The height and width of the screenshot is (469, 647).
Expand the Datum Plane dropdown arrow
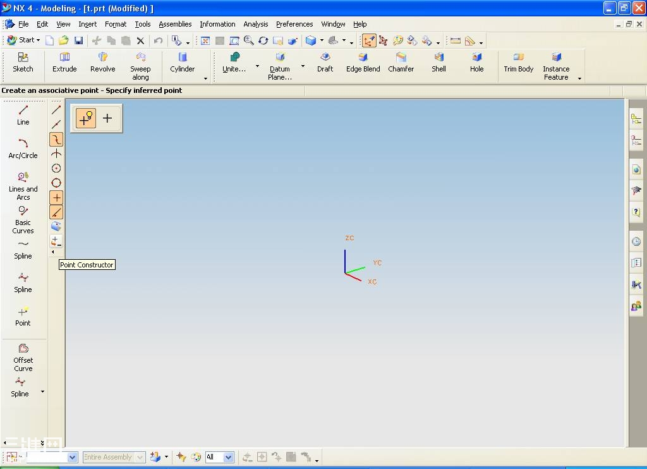303,66
